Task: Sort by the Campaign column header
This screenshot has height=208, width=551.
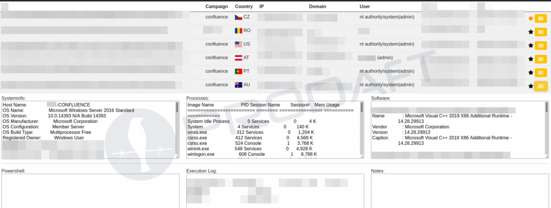Action: [x=217, y=6]
